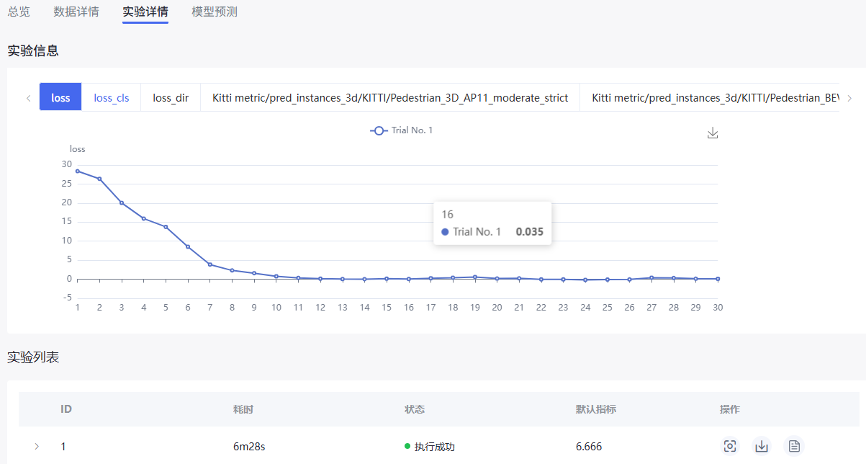
Task: Click the chart data point at epoch 6
Action: click(188, 246)
